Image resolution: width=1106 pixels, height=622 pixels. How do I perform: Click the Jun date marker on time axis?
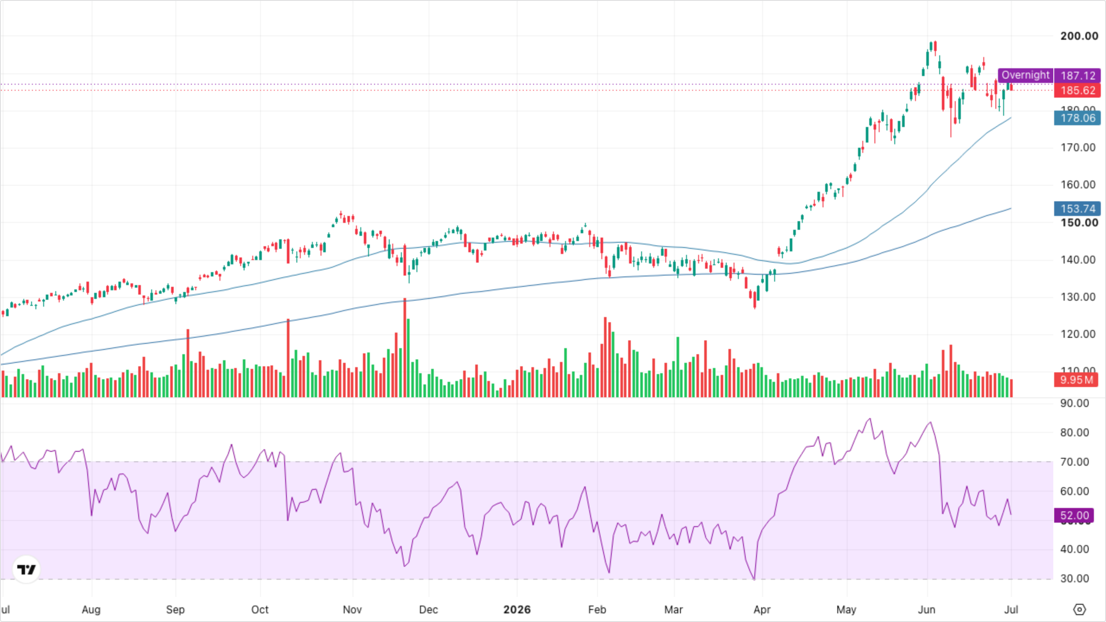coord(927,609)
